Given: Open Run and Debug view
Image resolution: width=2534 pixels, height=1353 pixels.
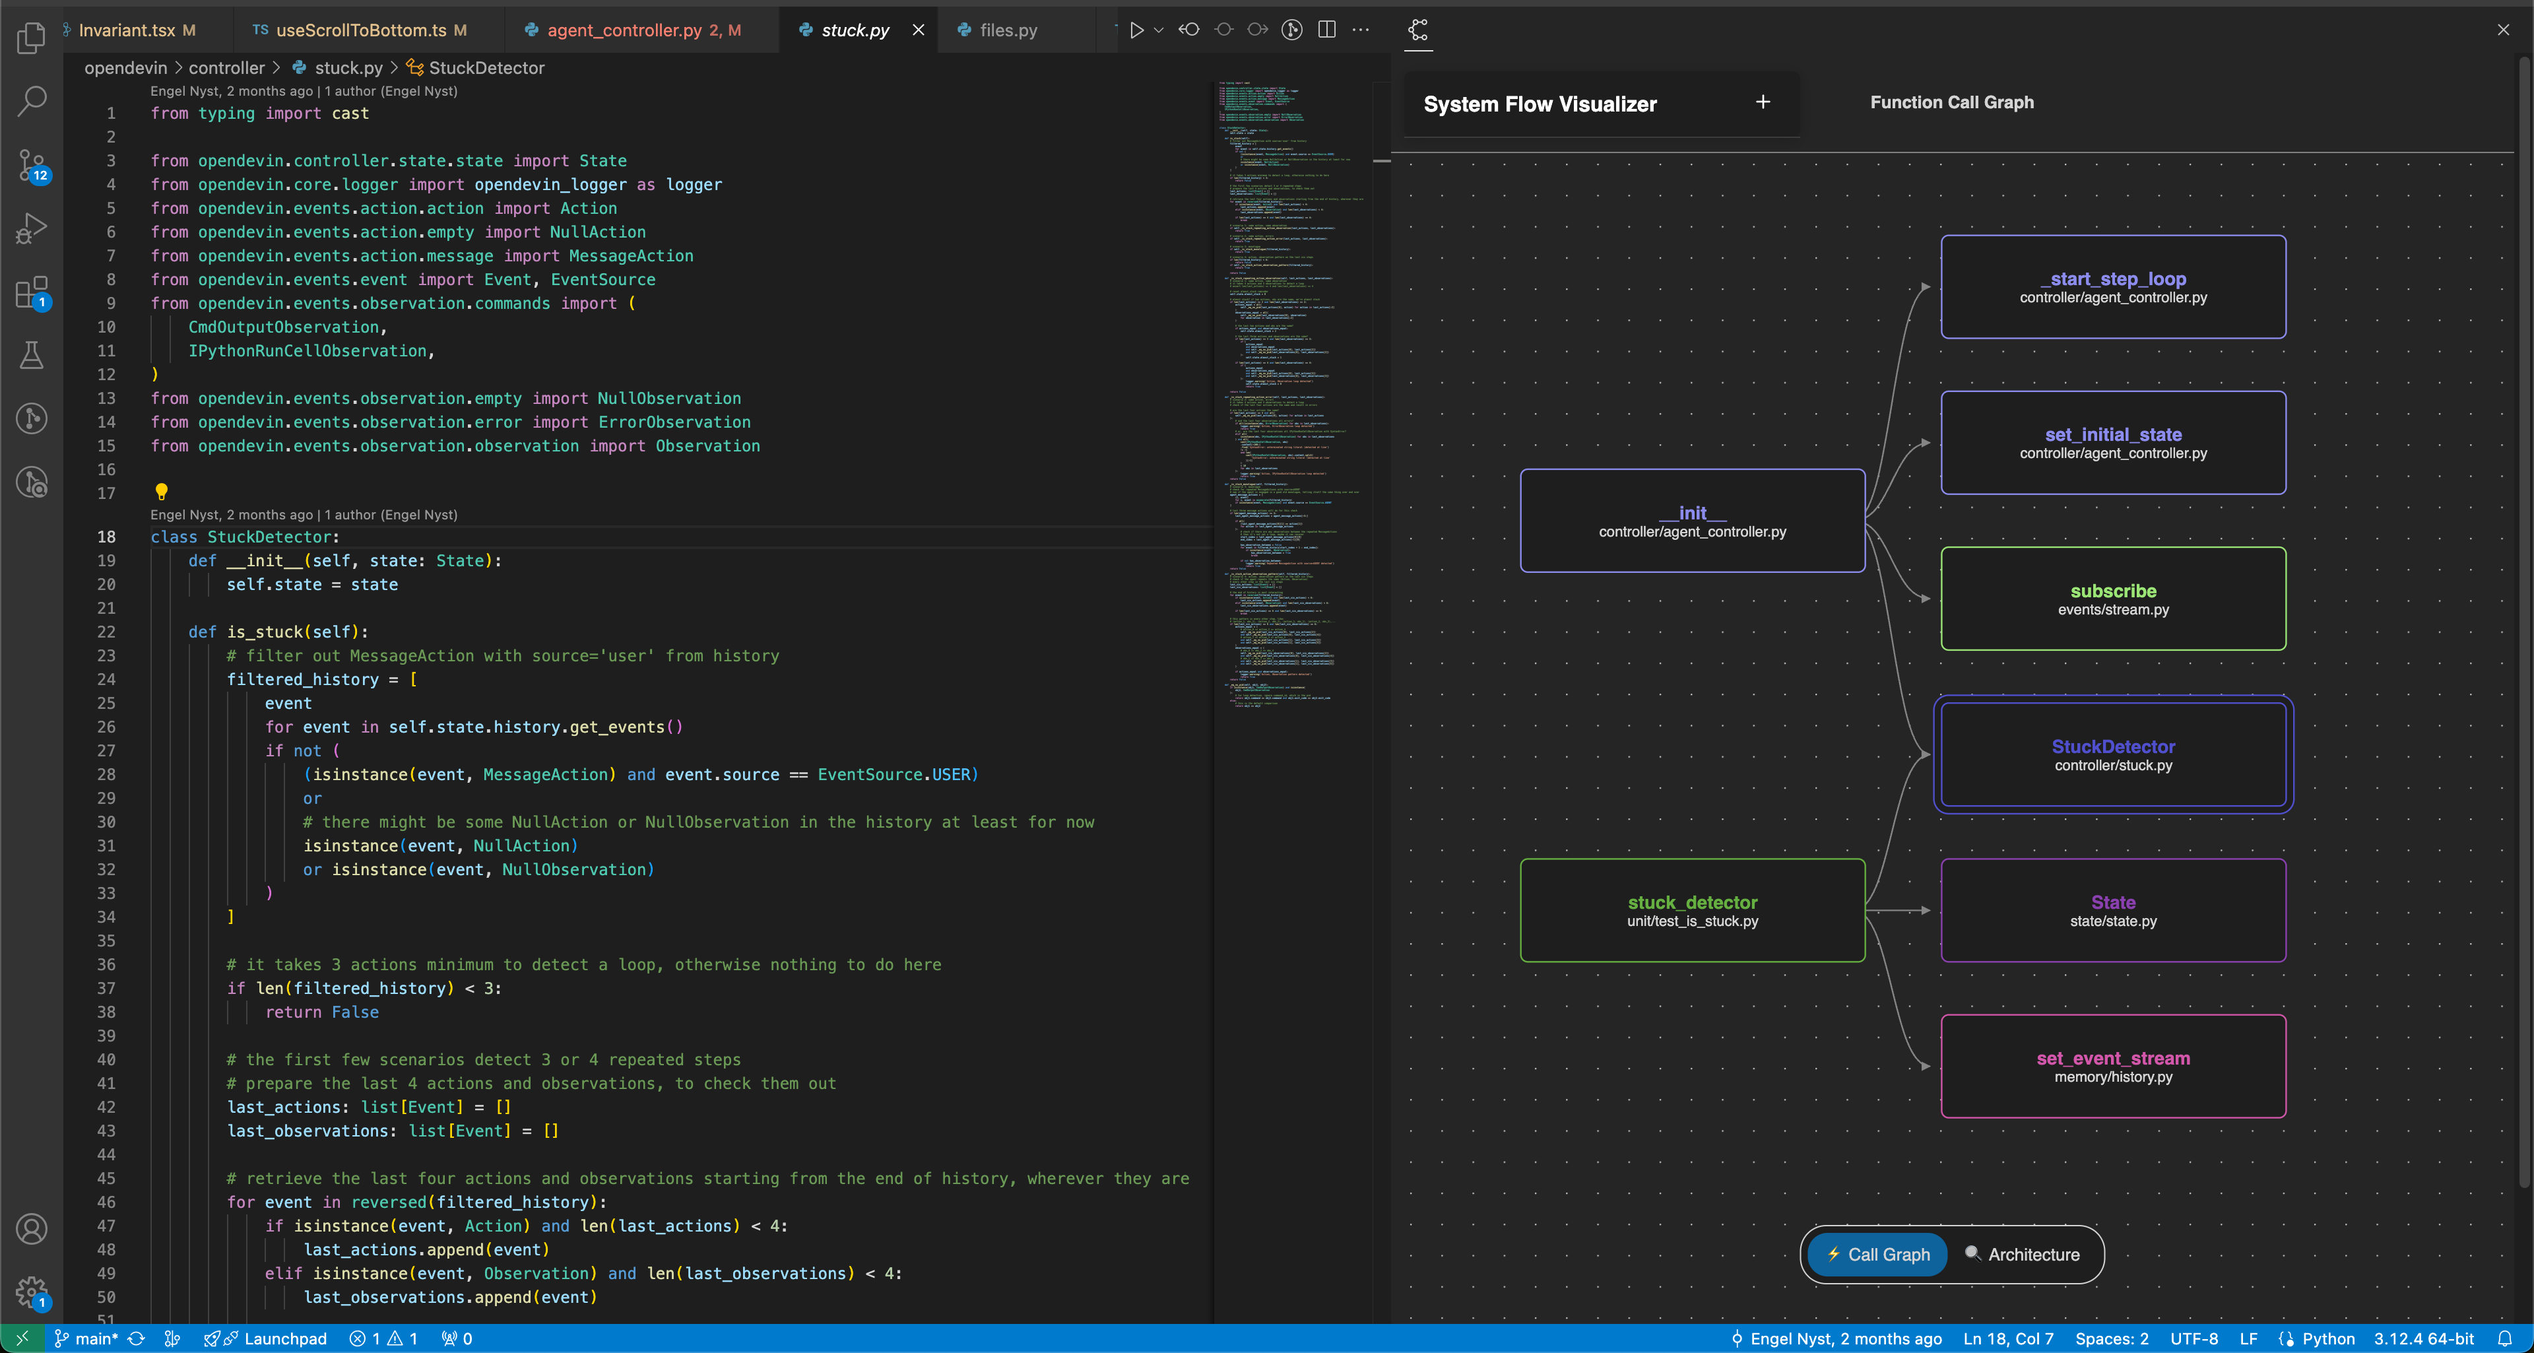Looking at the screenshot, I should (x=32, y=228).
